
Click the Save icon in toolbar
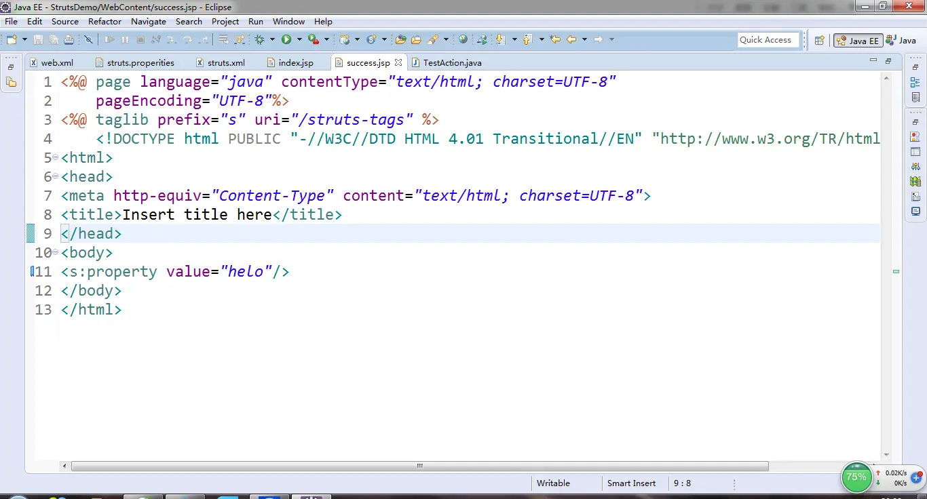(x=38, y=39)
